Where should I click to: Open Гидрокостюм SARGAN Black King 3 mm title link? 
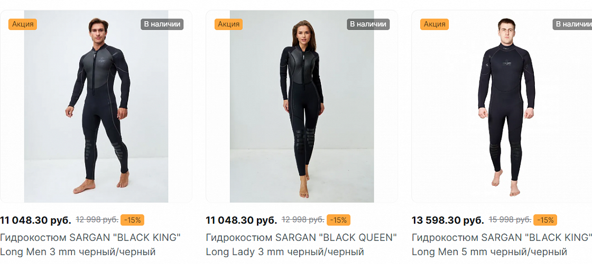tap(90, 244)
